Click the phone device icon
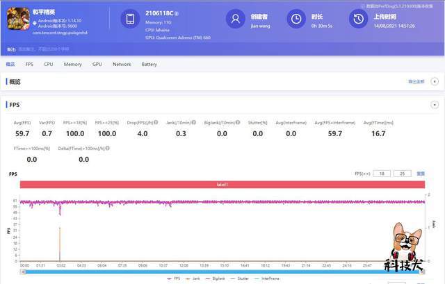 click(130, 19)
